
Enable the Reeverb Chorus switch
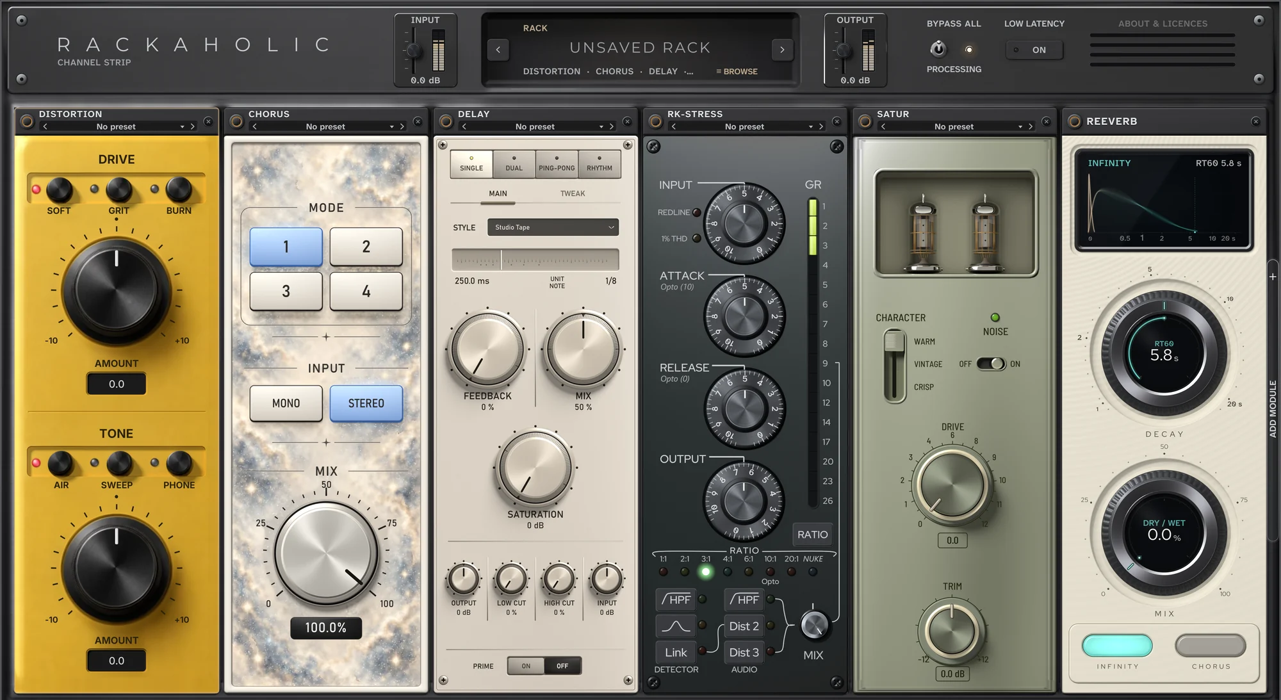tap(1211, 646)
